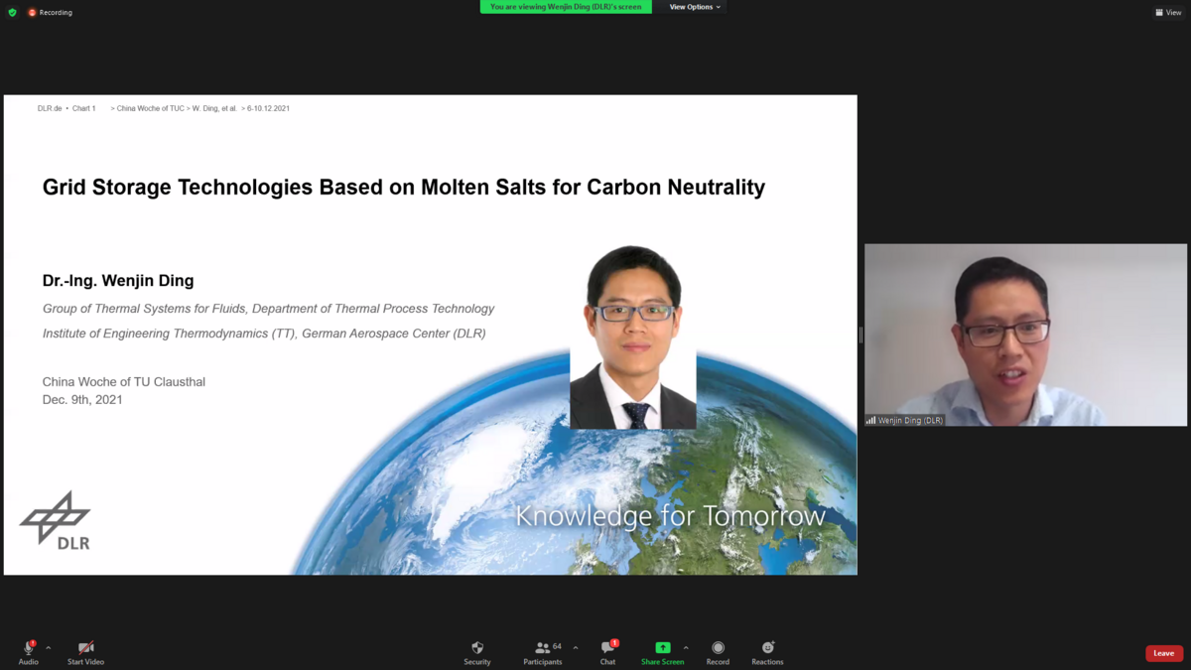Click the DLR logo on the slide

point(56,519)
